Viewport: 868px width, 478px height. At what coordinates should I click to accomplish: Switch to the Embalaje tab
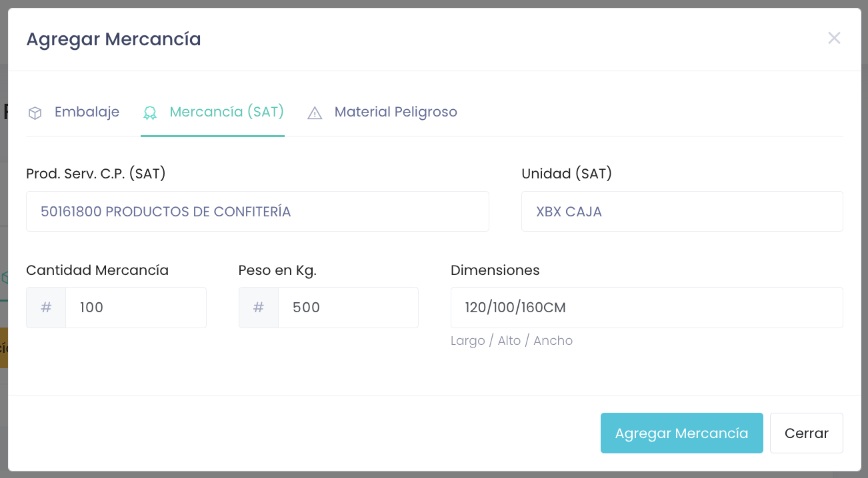click(x=87, y=112)
